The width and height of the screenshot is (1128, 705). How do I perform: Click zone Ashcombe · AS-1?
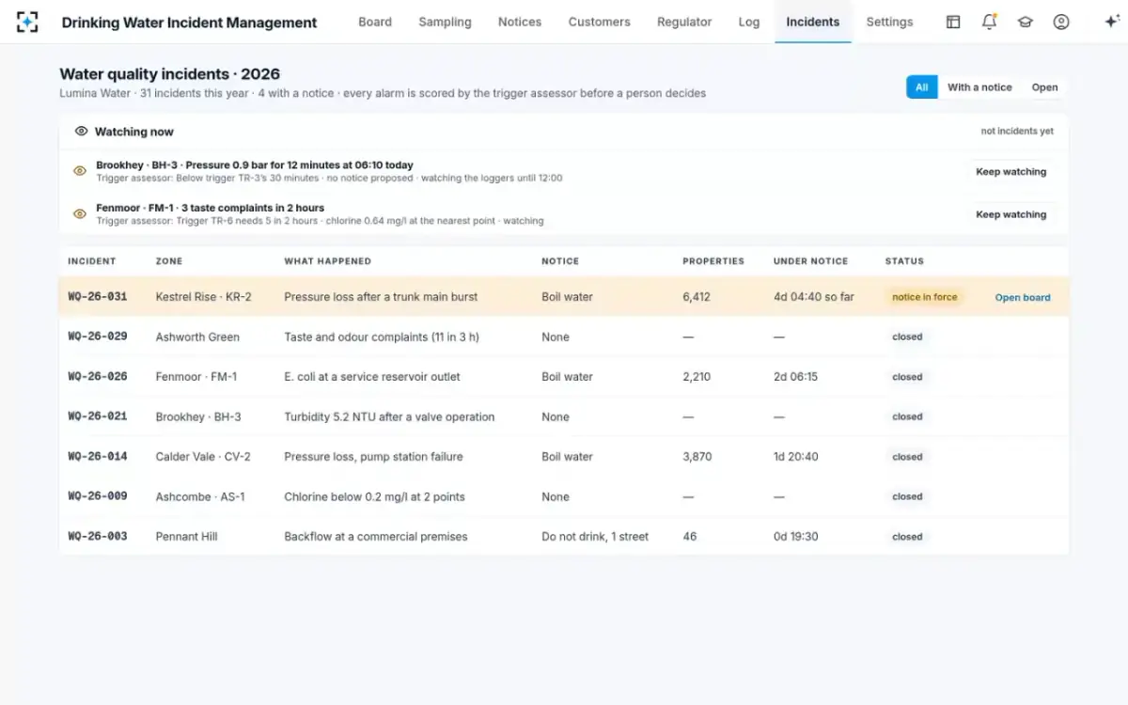200,496
